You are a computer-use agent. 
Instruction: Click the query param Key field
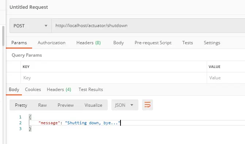[x=114, y=78]
